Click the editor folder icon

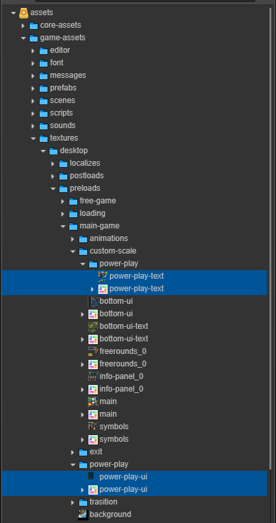click(44, 50)
